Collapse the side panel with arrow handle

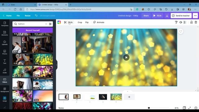[x=57, y=65]
